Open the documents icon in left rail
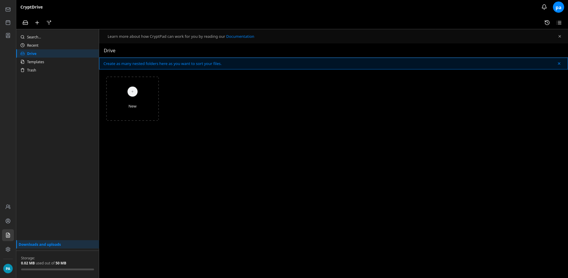The width and height of the screenshot is (568, 278). (x=8, y=235)
